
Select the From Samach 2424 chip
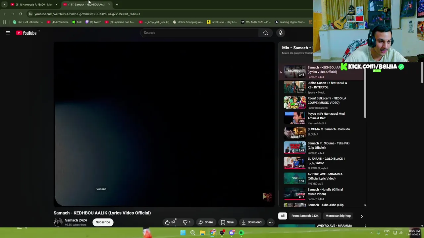305,216
